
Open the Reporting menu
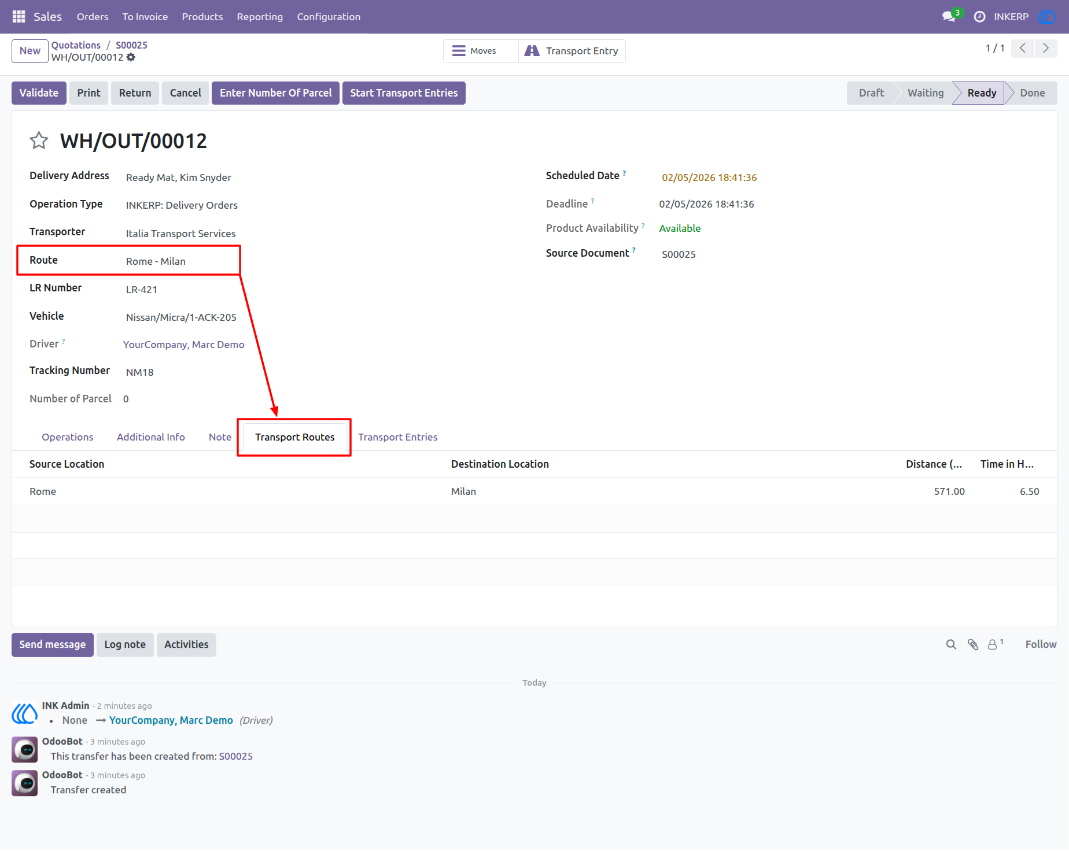tap(260, 17)
